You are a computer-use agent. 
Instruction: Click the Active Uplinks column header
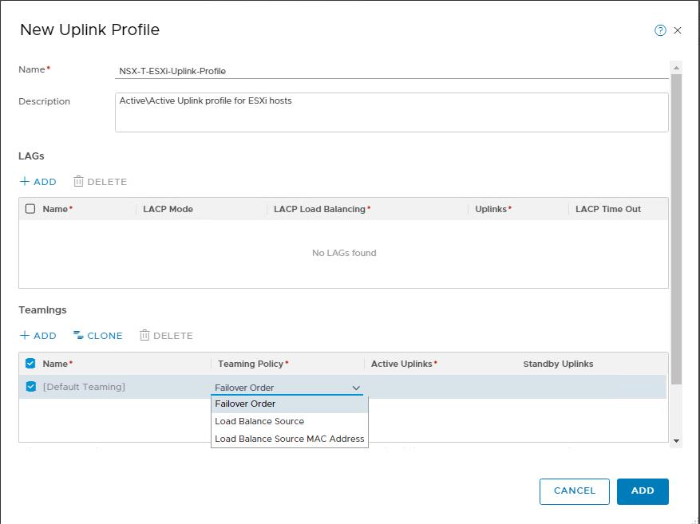[404, 364]
